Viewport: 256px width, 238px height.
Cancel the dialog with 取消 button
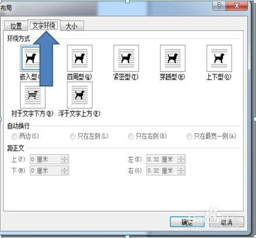(x=226, y=222)
